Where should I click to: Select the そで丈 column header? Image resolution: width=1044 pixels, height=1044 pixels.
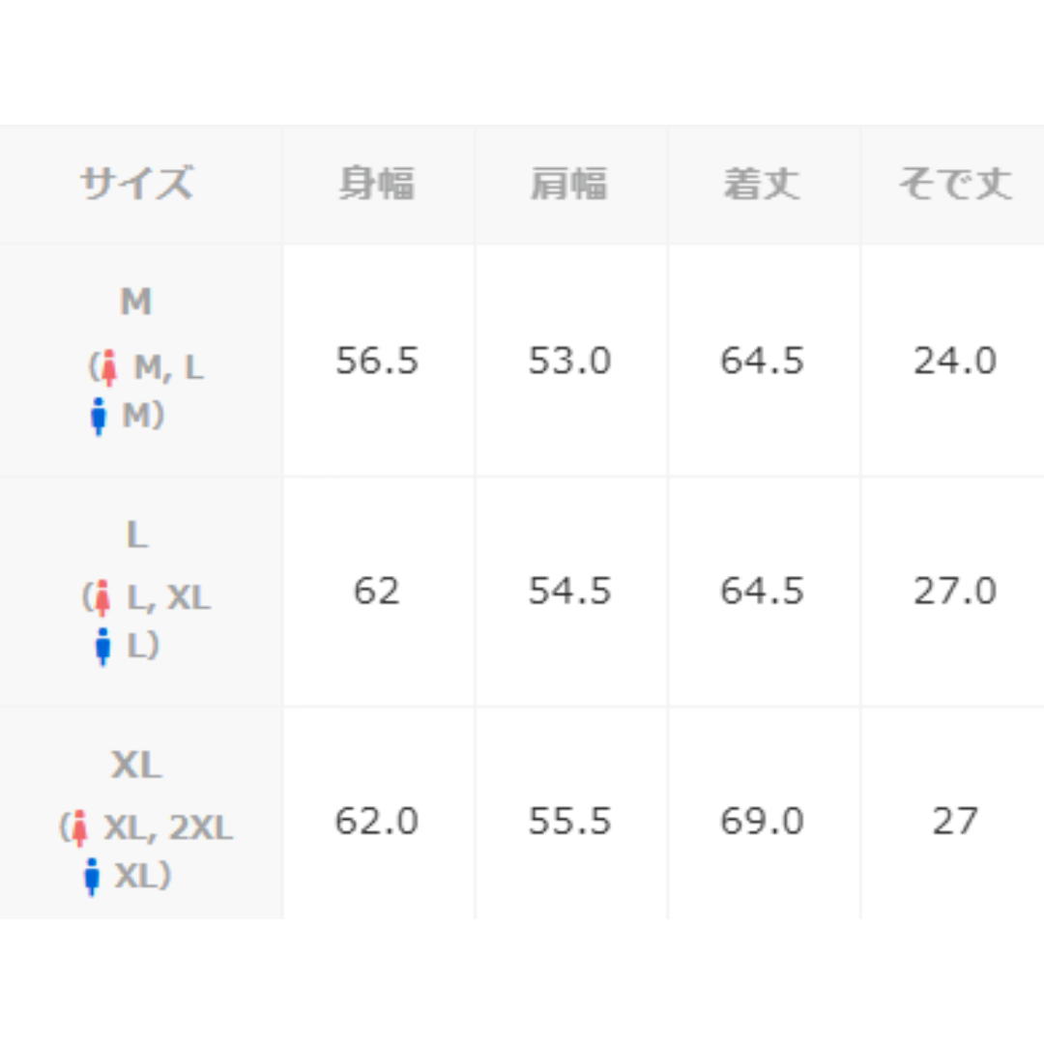point(953,185)
